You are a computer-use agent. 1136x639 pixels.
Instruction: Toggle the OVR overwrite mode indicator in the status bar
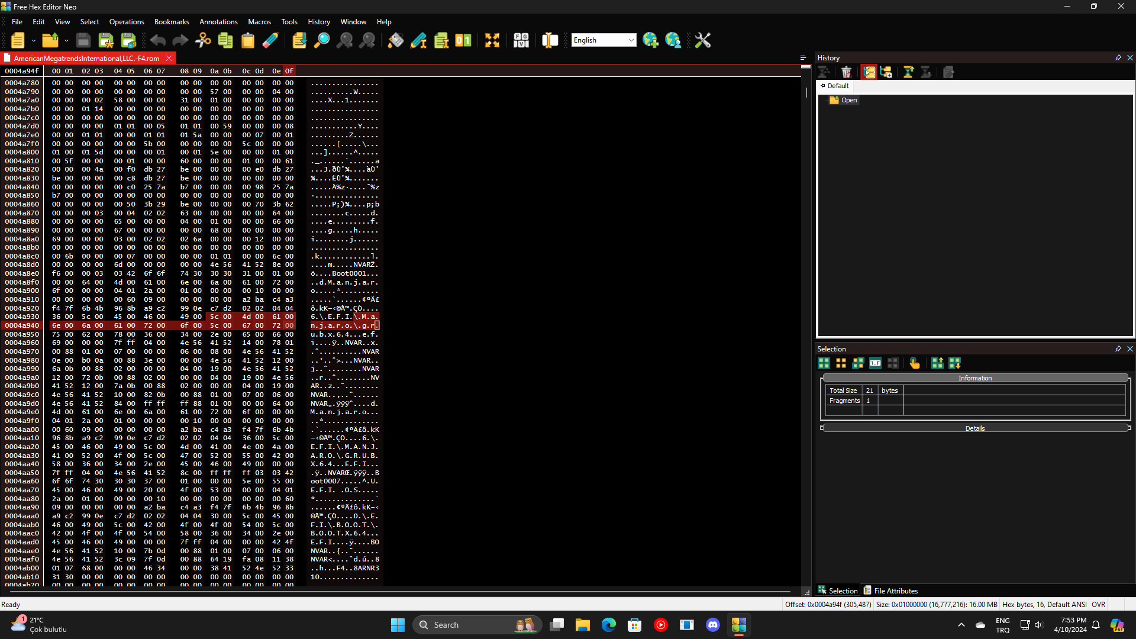click(x=1098, y=605)
